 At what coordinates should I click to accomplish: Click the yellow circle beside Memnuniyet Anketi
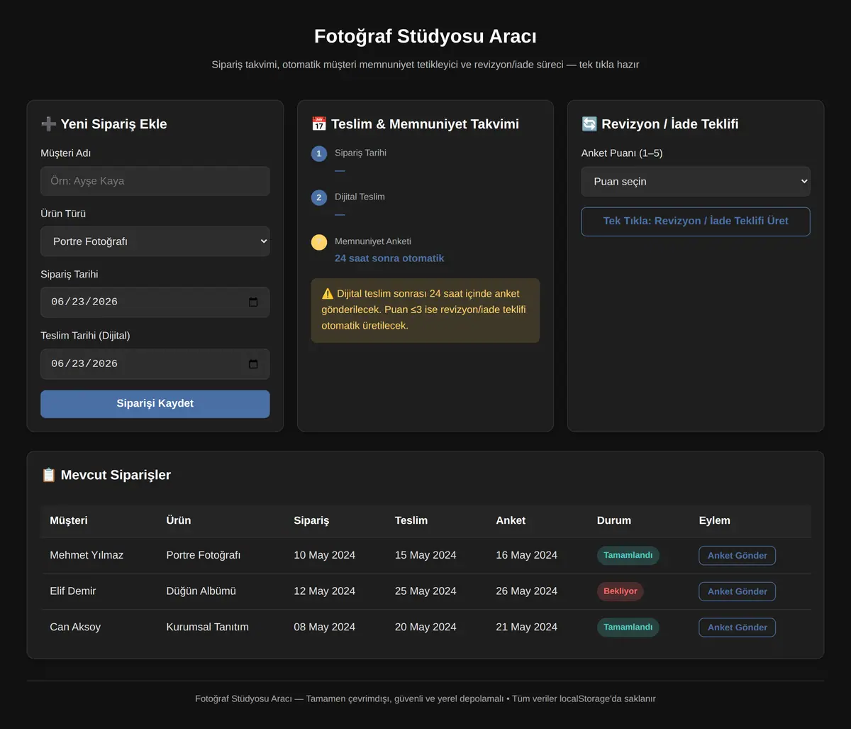[x=319, y=242]
